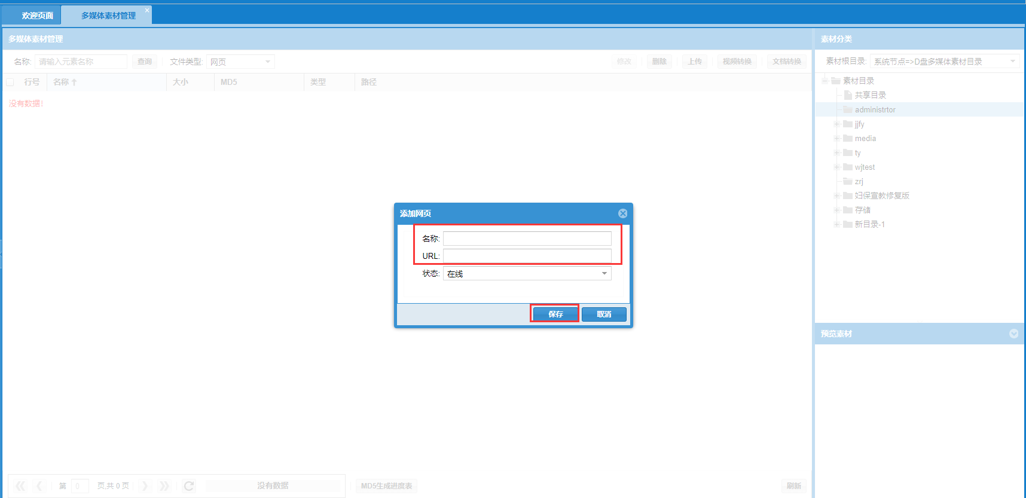Click the 类型 column header

click(329, 82)
